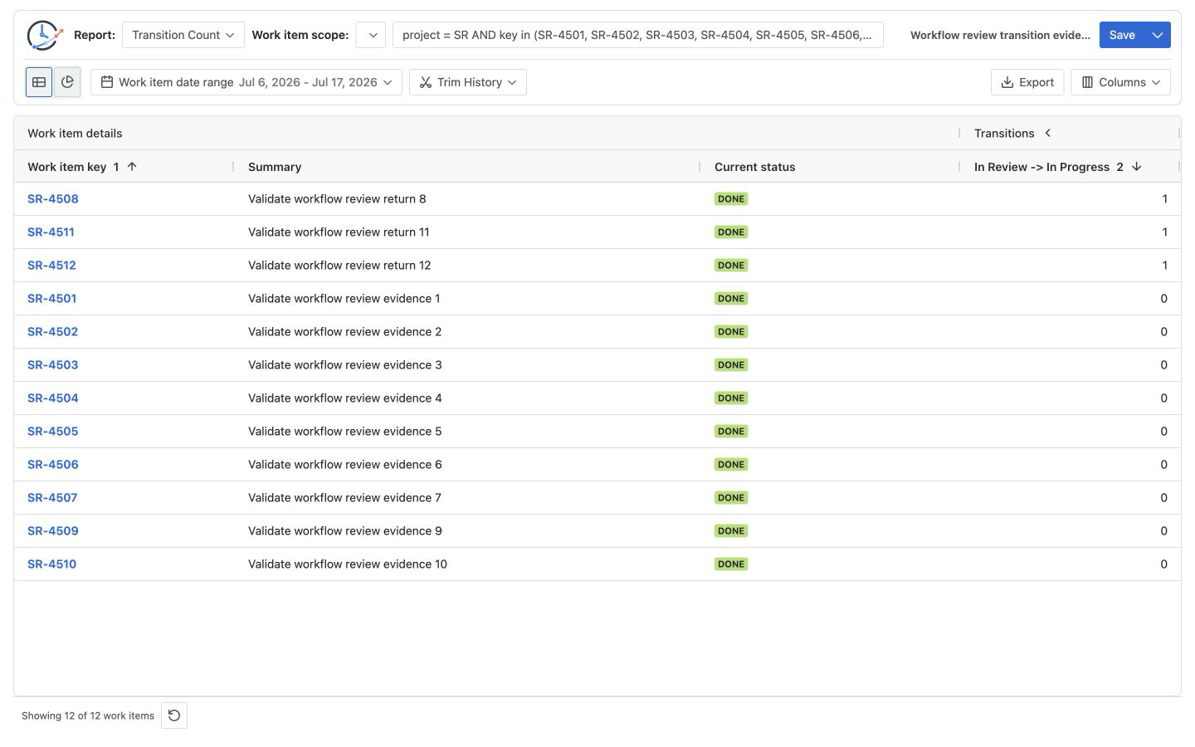Click the report title Workflow review transition evidence
The image size is (1195, 747).
point(1000,35)
